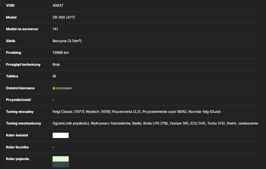Click the Tuning mechaniczny row label

pos(23,123)
